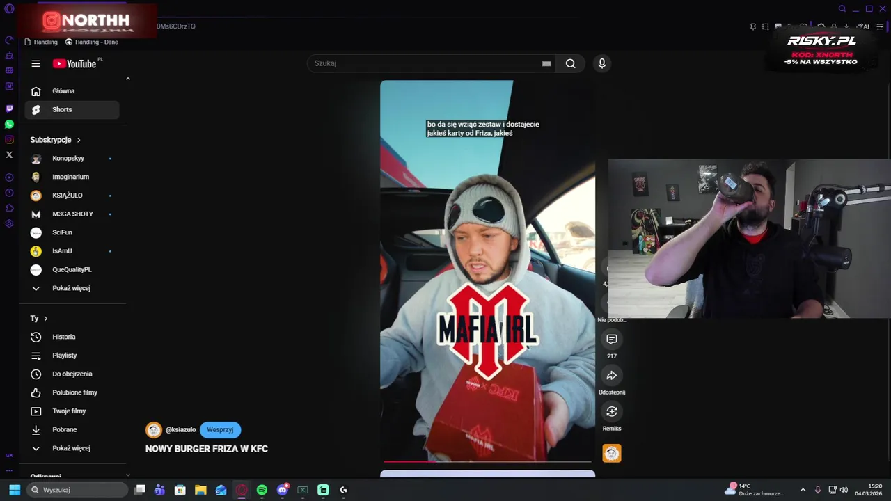Image resolution: width=891 pixels, height=501 pixels.
Task: Open Playlisty in sidebar
Action: 72,356
